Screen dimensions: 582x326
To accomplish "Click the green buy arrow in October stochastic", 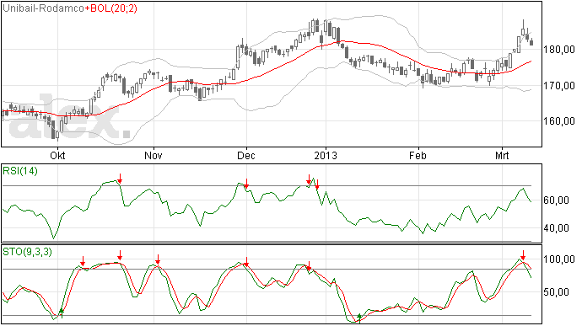I will tap(62, 313).
